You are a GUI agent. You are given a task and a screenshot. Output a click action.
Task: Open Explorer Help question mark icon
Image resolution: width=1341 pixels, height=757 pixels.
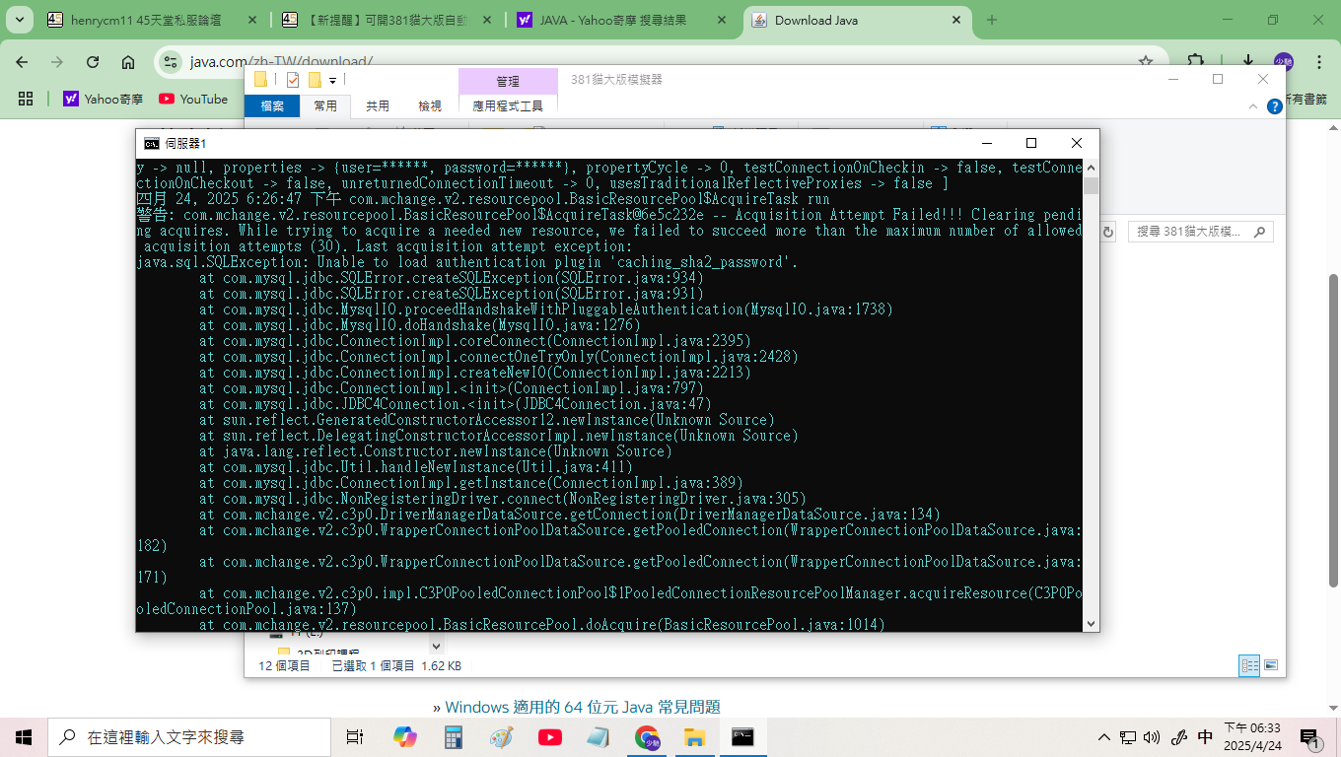tap(1275, 105)
